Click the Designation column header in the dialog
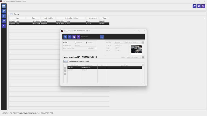Image resolution: width=207 pixels, height=116 pixels. point(89,65)
